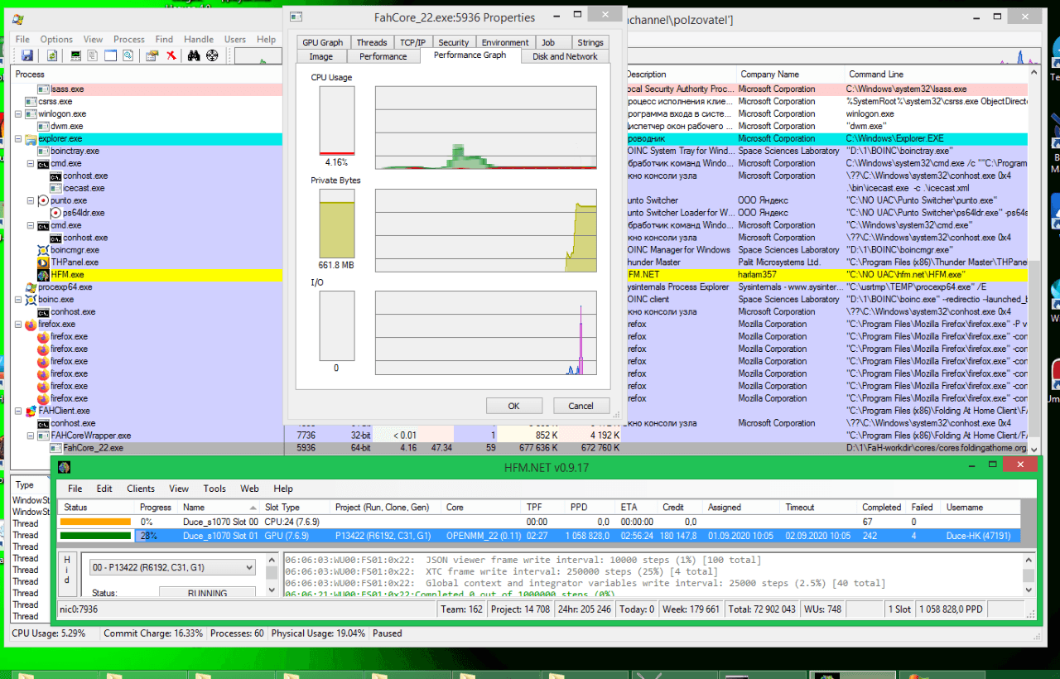The width and height of the screenshot is (1060, 679).
Task: Select the Disk and Network tab
Action: 565,56
